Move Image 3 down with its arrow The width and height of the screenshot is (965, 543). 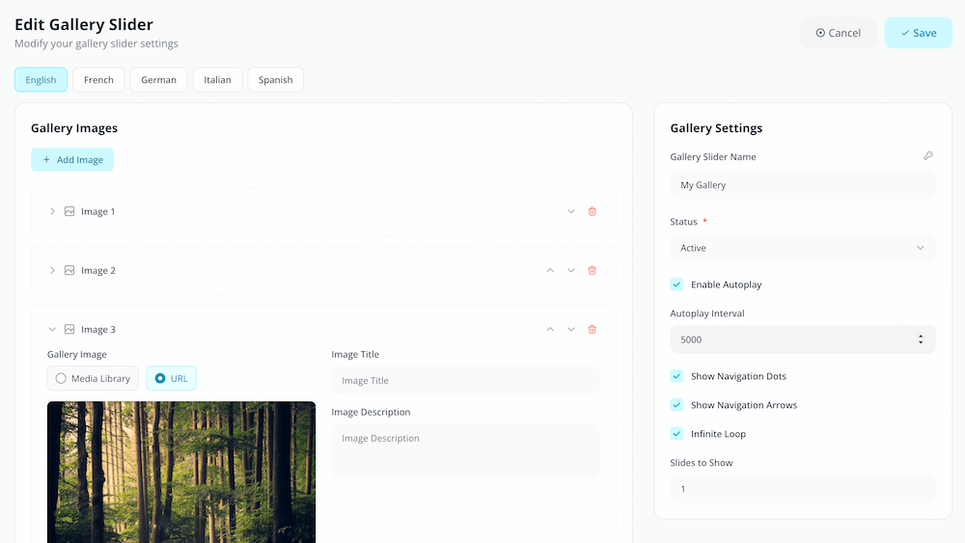point(571,330)
